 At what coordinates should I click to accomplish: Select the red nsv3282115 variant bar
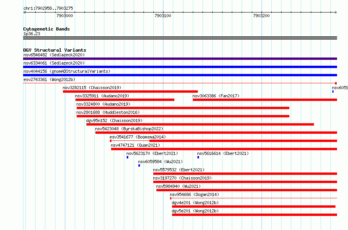tap(130, 92)
